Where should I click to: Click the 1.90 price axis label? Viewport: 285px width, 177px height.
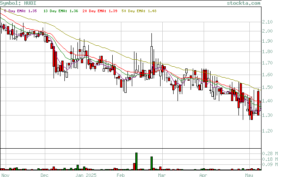click(267, 41)
